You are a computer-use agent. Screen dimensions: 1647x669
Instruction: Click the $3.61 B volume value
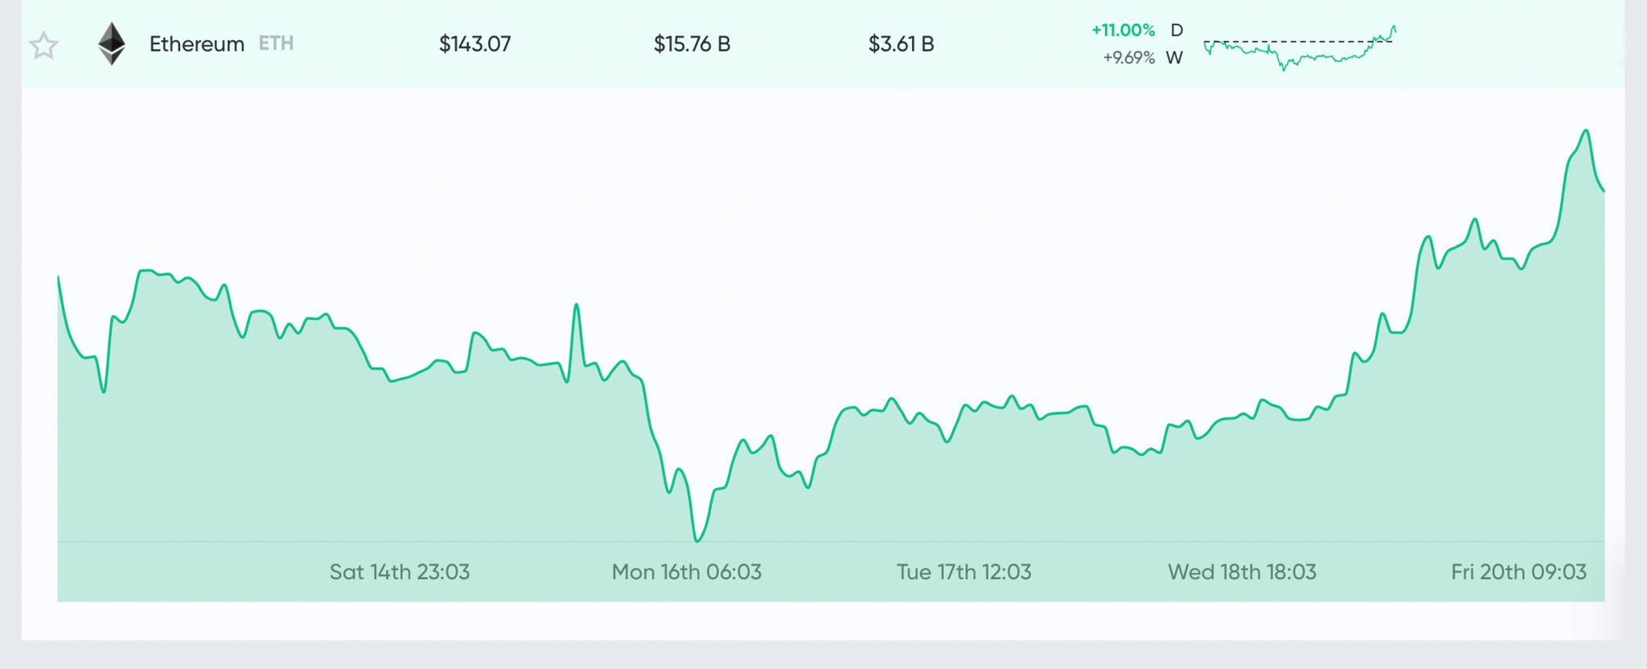click(x=901, y=44)
